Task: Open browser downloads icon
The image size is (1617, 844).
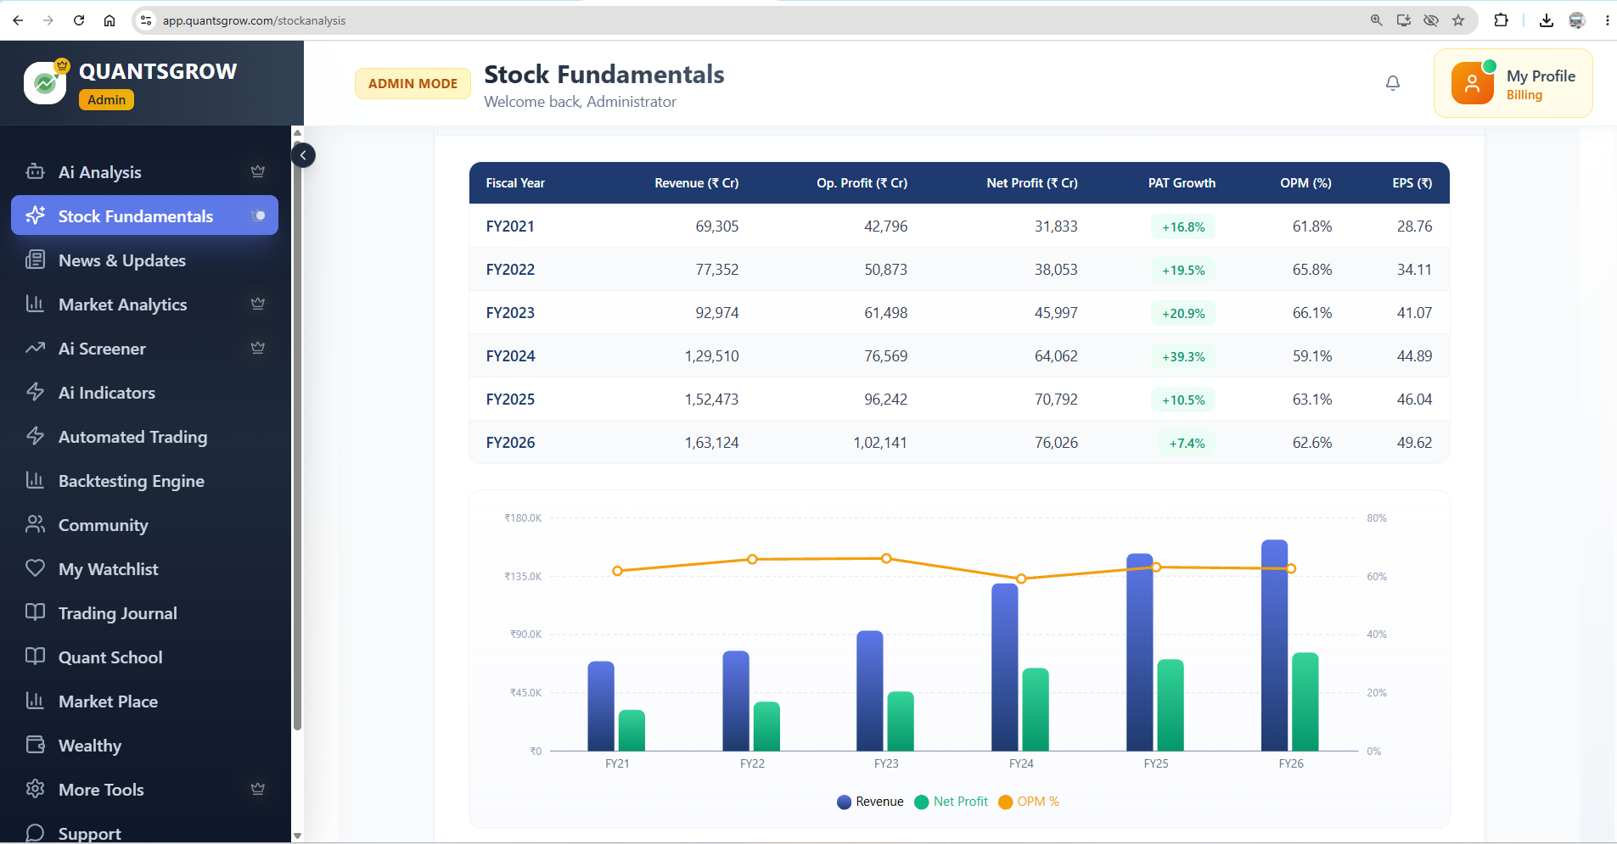Action: [1547, 20]
